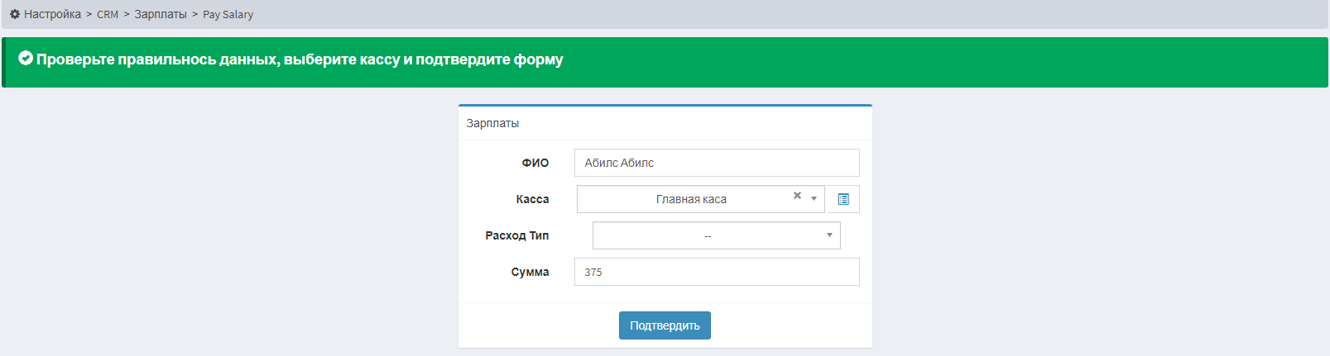This screenshot has height=356, width=1330.
Task: Click the ФИО field label
Action: click(535, 163)
